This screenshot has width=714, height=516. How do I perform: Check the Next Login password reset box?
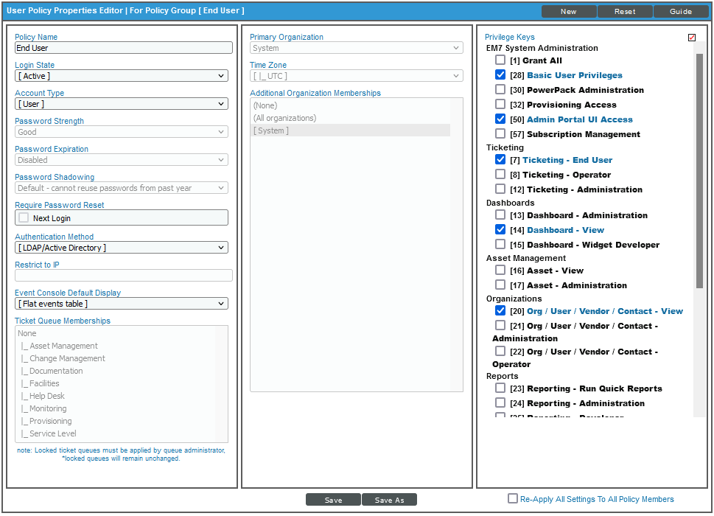click(x=23, y=217)
